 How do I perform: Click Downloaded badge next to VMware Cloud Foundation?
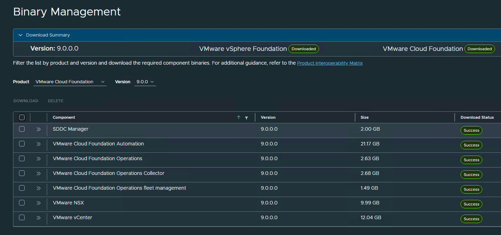[480, 49]
